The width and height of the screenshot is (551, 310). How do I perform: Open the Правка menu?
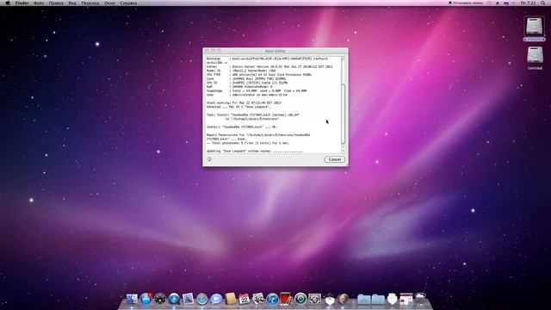coord(56,3)
